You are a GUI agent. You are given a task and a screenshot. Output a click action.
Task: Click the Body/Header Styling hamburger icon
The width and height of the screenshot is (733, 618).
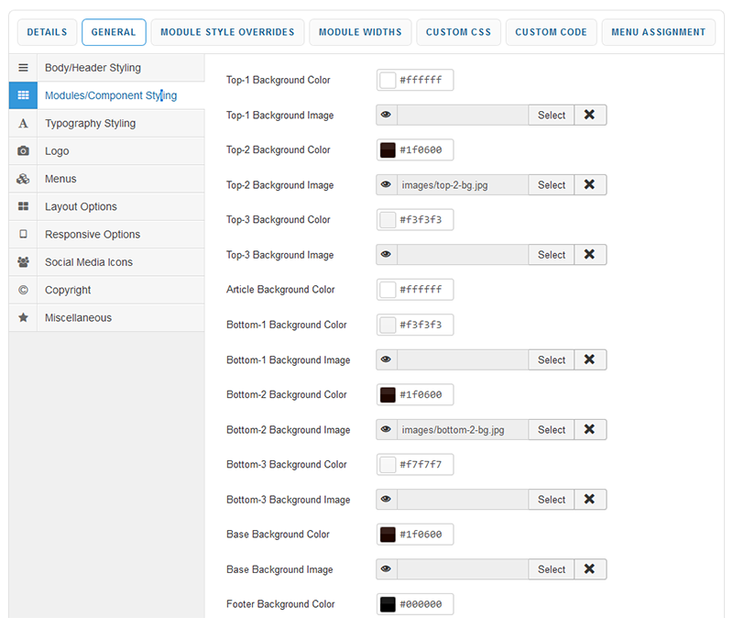[23, 68]
